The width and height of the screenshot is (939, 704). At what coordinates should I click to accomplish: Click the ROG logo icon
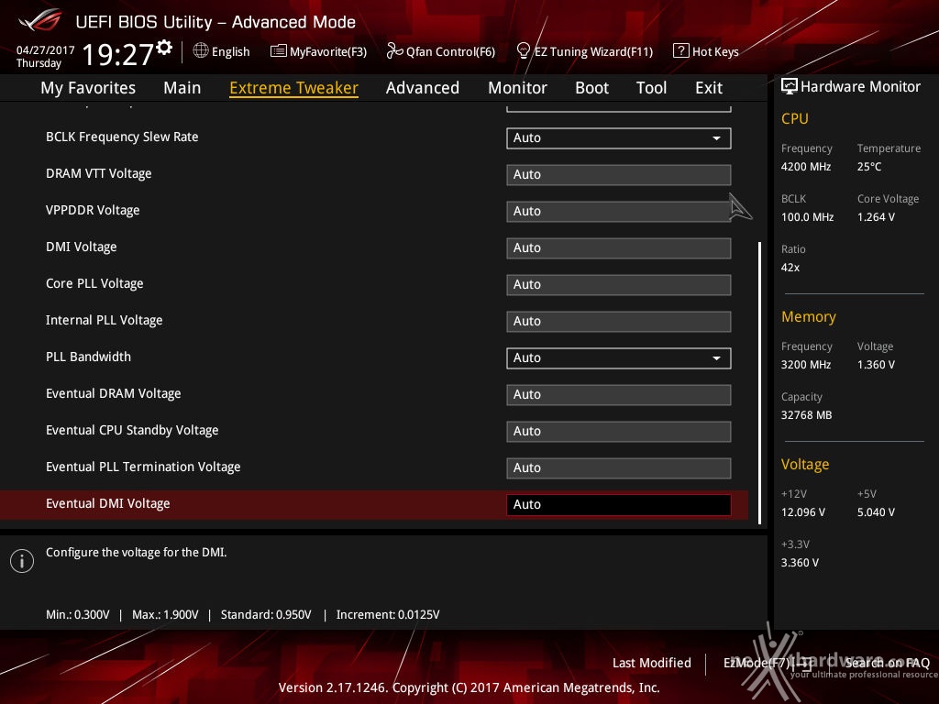pos(40,21)
